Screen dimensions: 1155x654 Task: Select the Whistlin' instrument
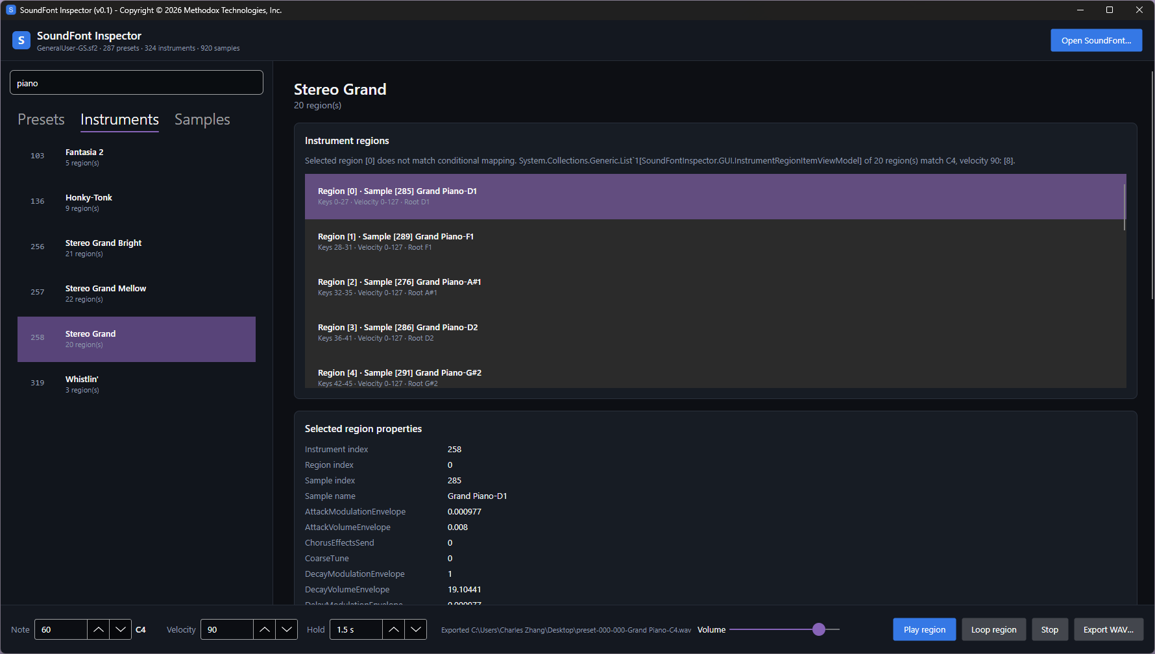pyautogui.click(x=136, y=385)
